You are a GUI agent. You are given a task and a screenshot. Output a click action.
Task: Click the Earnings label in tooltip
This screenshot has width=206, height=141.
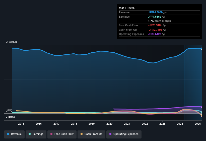click(124, 17)
